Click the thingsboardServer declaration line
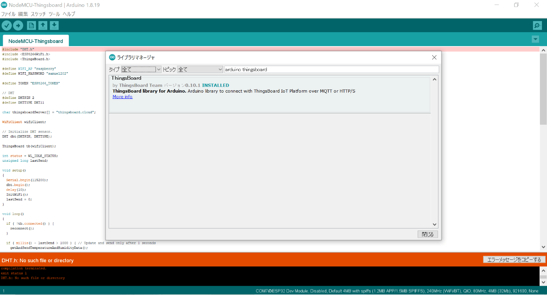 pyautogui.click(x=49, y=112)
